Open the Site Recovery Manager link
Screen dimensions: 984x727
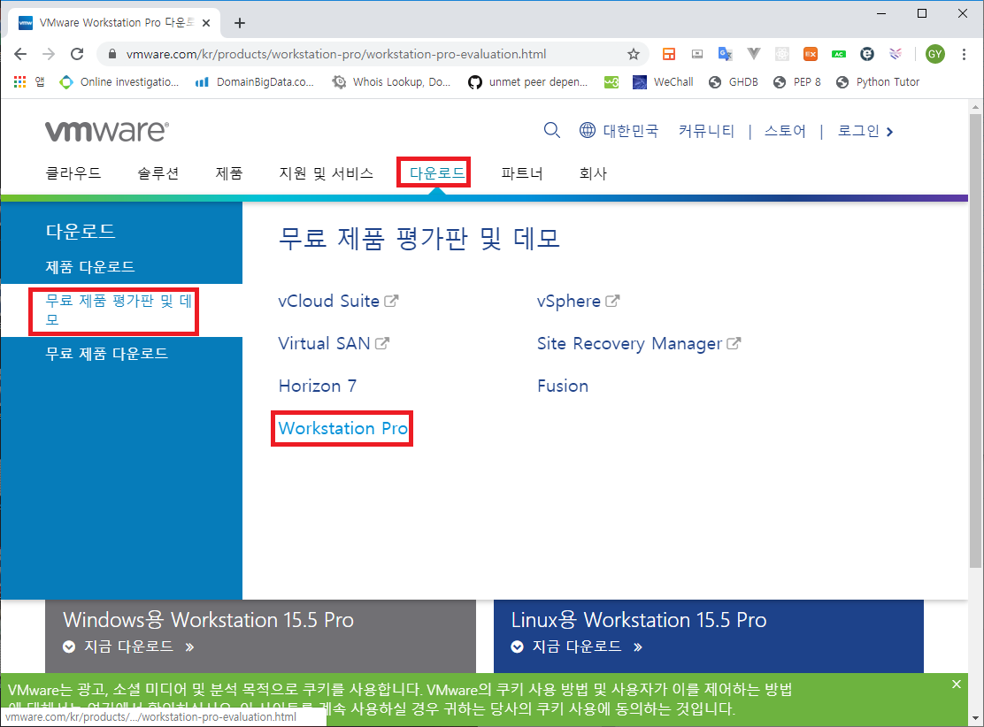click(639, 344)
